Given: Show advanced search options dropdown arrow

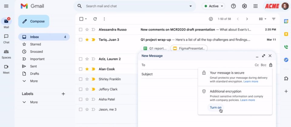Looking at the screenshot, I should (190, 6).
